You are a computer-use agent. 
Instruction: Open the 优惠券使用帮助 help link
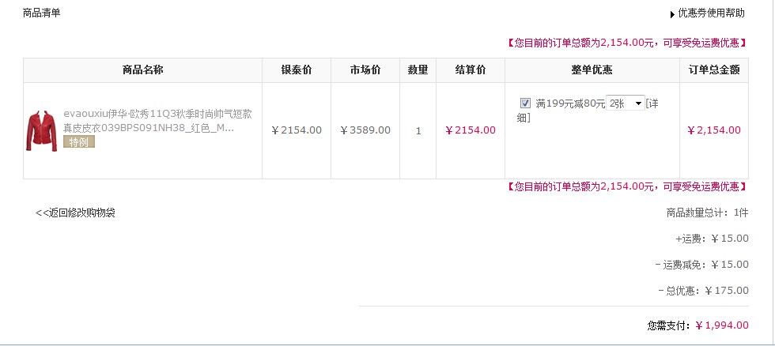click(x=711, y=13)
